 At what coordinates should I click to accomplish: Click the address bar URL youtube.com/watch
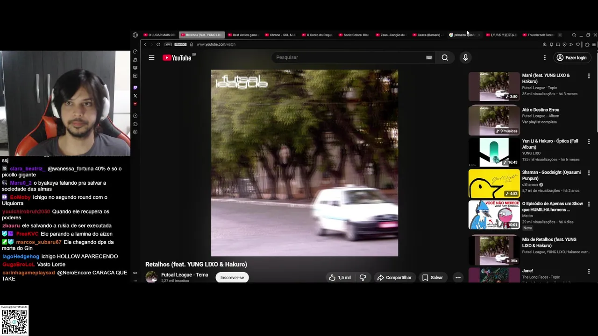216,44
